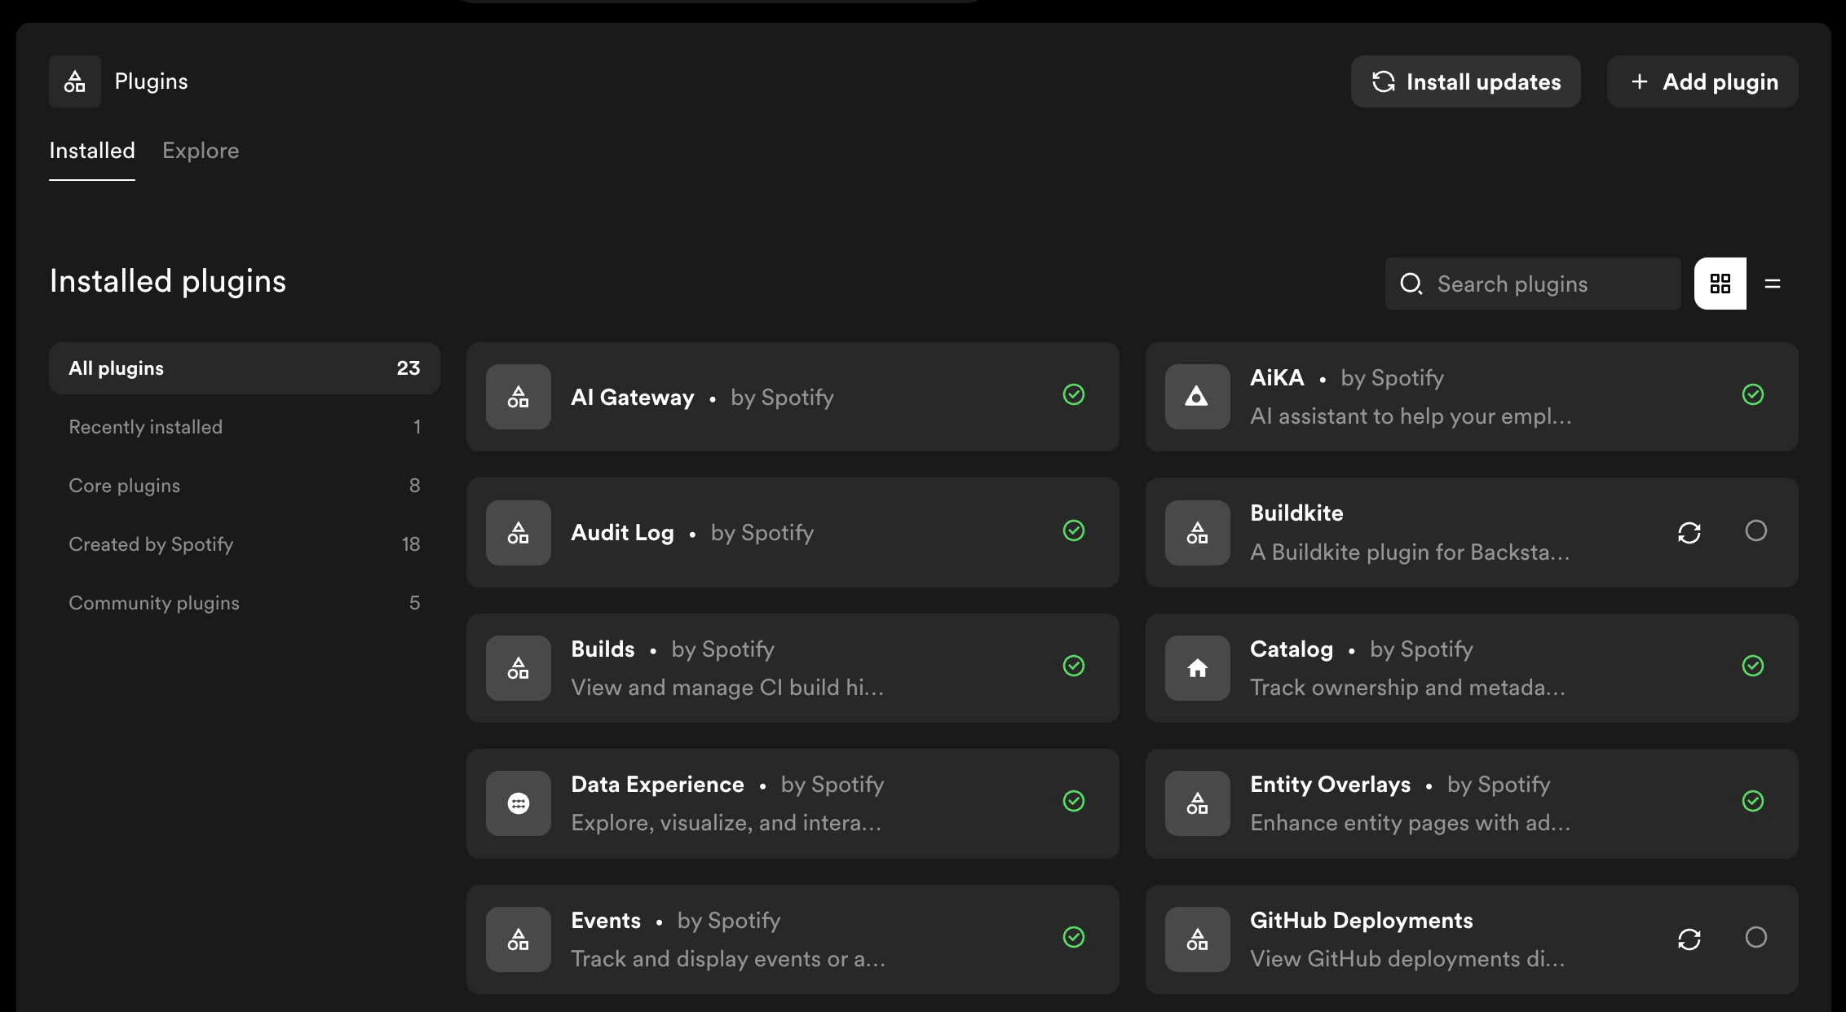The height and width of the screenshot is (1012, 1846).
Task: Click the Entity Overlays plugin icon
Action: (x=1198, y=803)
